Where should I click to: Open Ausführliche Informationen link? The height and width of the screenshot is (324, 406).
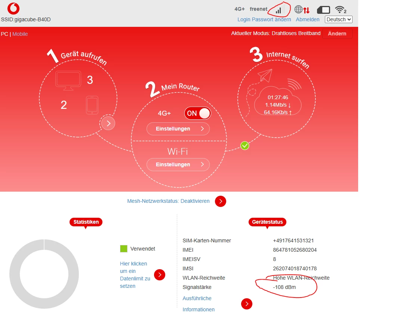click(199, 304)
